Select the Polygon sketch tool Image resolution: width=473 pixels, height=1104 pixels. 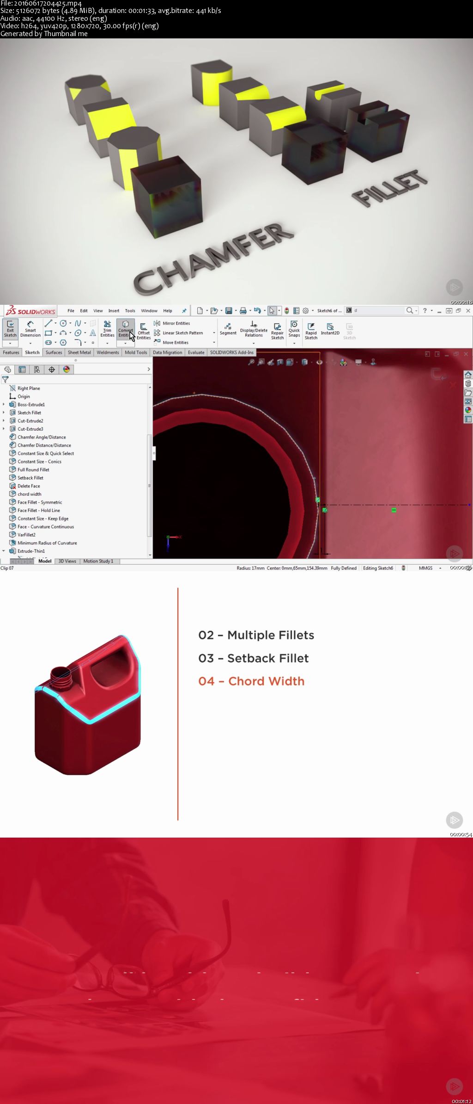tap(63, 343)
